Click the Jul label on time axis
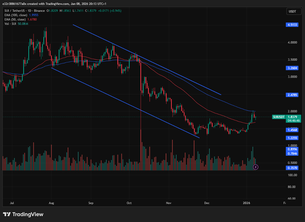 (12, 203)
